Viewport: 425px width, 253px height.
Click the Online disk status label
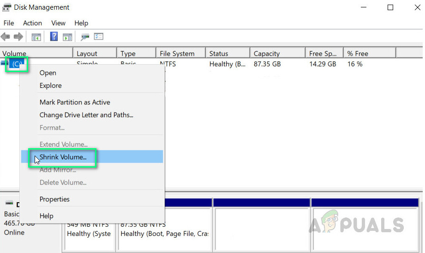pyautogui.click(x=14, y=233)
